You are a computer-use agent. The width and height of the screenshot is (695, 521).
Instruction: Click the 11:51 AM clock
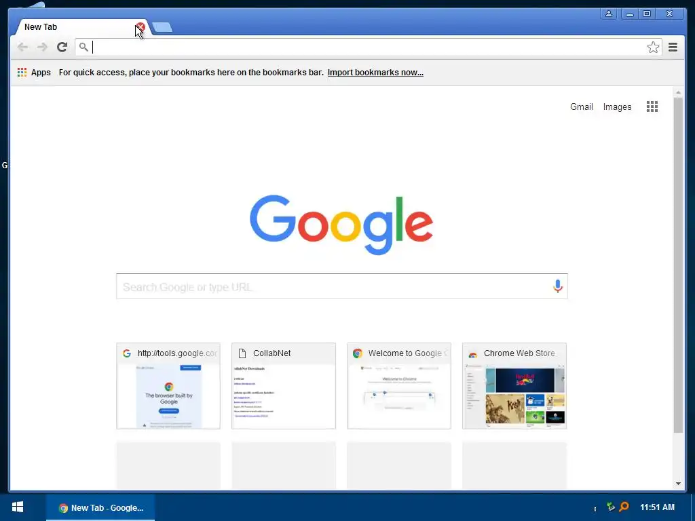click(657, 507)
